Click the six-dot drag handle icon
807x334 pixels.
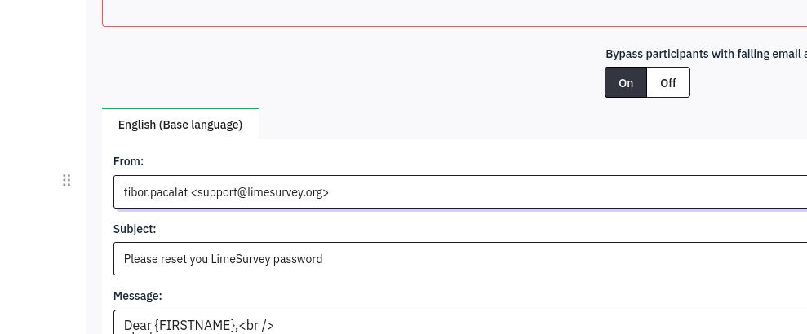pyautogui.click(x=67, y=180)
